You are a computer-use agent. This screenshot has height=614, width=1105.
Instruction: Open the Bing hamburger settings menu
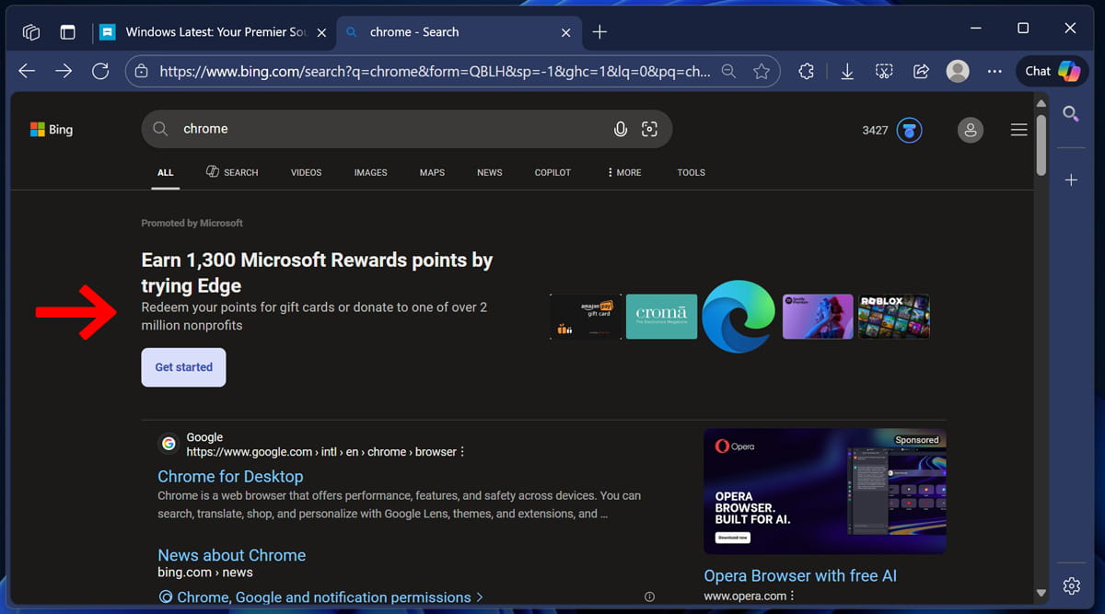point(1018,130)
